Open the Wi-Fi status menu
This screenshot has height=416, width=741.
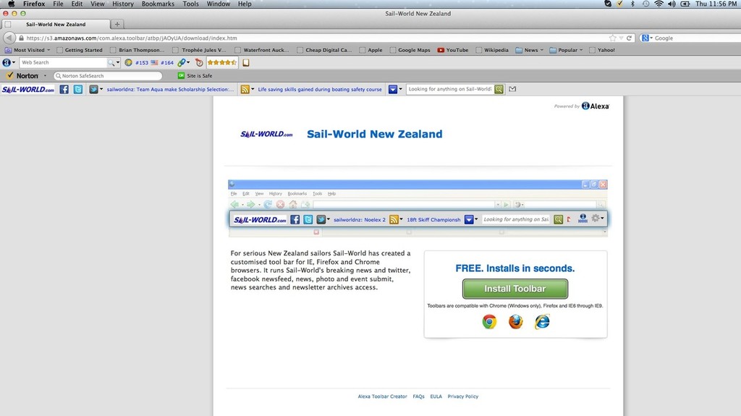pyautogui.click(x=659, y=4)
